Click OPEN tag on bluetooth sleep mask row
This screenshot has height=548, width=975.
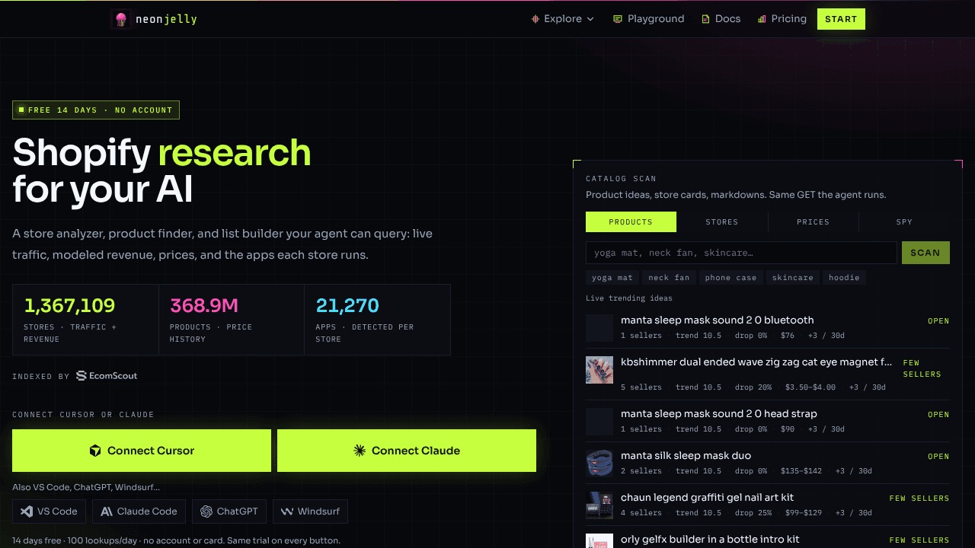coord(938,321)
